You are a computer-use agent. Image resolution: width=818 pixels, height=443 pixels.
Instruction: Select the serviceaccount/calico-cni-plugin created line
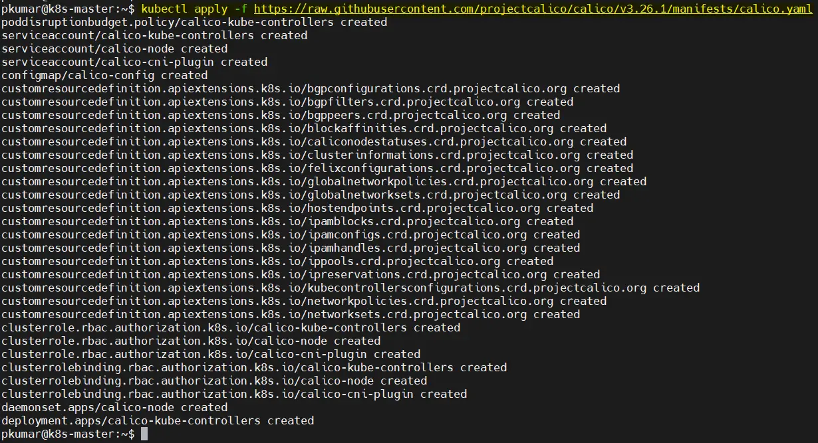pyautogui.click(x=134, y=62)
